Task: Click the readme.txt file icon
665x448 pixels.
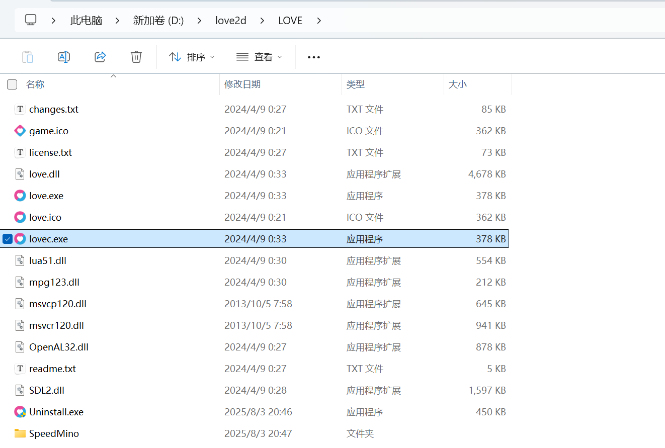Action: (x=20, y=369)
